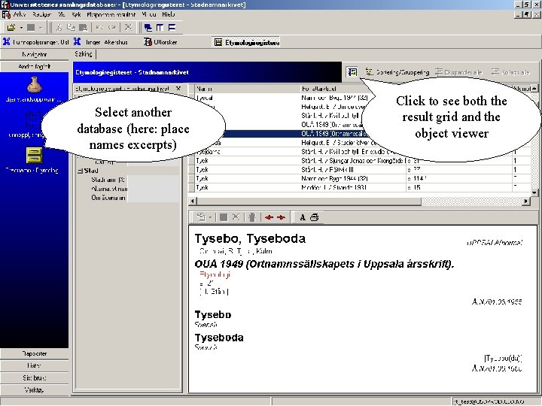Click the Tyseboda heading in the object viewer
542x406 pixels.
[219, 338]
